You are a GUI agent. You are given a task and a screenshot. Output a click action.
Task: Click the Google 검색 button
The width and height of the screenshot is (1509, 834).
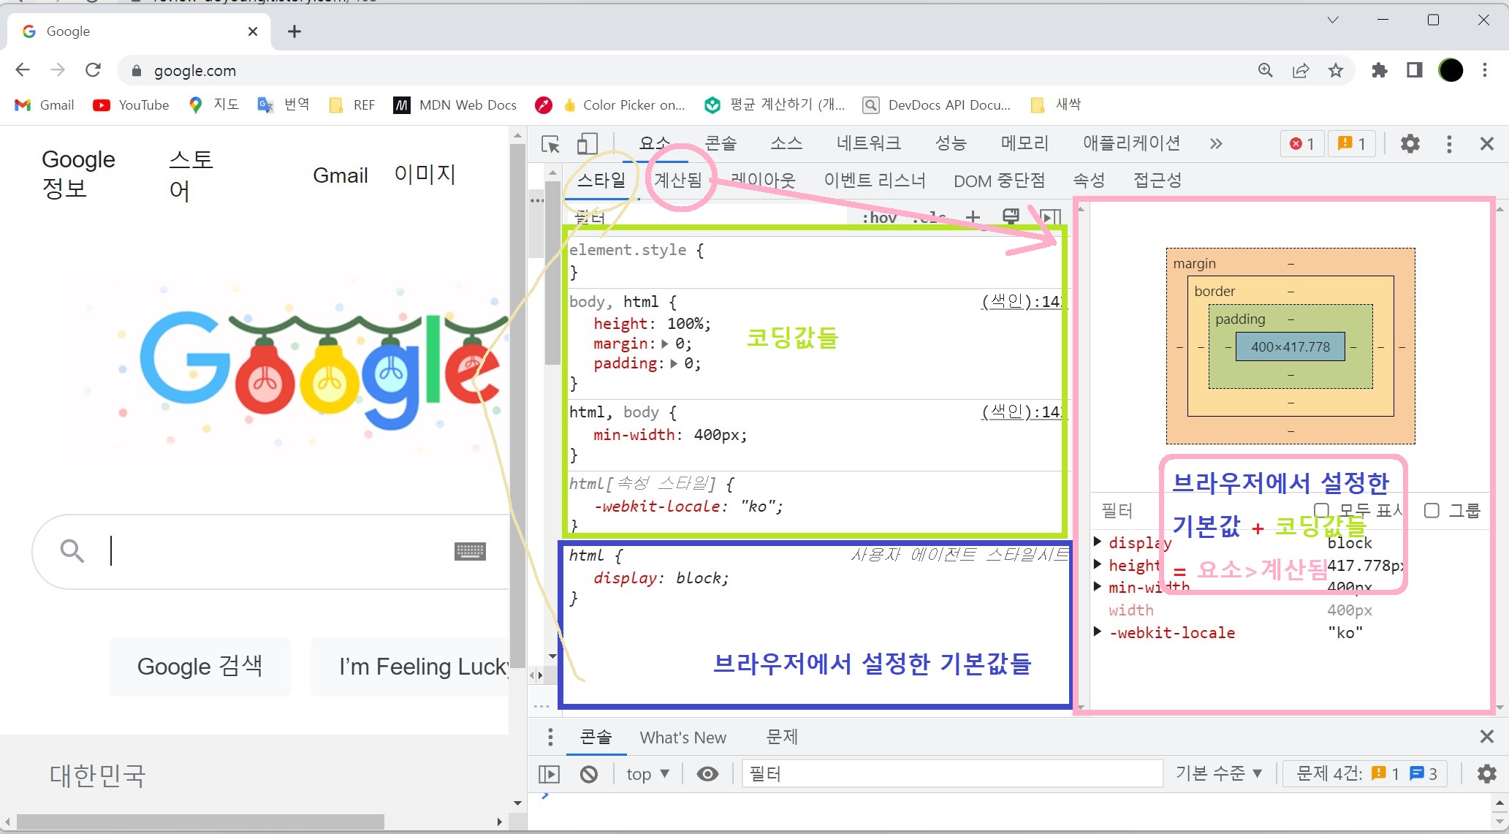pos(199,667)
